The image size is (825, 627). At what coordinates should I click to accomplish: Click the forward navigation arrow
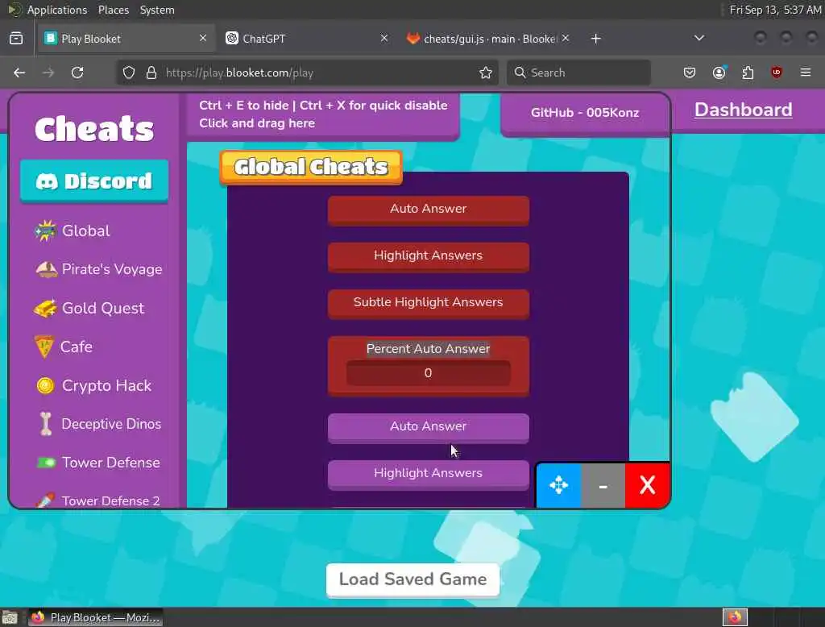48,73
